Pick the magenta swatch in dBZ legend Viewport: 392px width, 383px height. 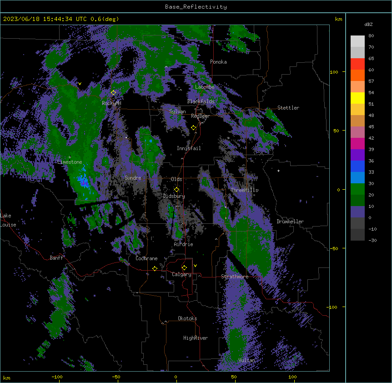[357, 143]
